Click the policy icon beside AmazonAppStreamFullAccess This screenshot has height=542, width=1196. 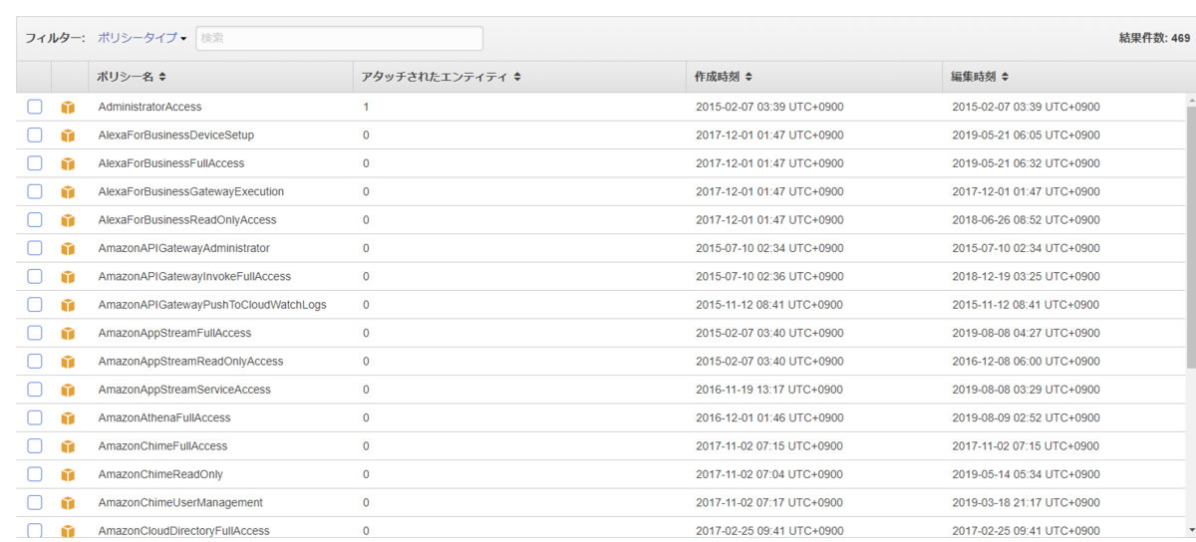click(68, 333)
